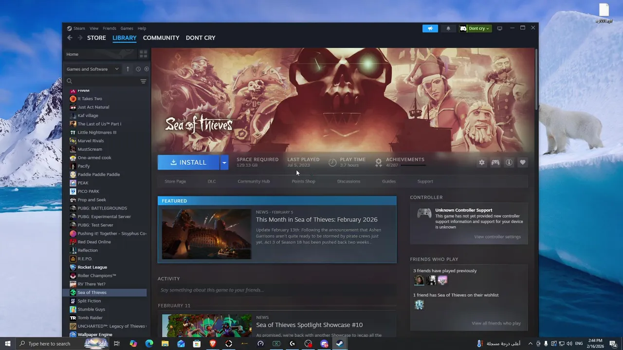623x350 pixels.
Task: Install Sea of Thieves
Action: tap(189, 162)
